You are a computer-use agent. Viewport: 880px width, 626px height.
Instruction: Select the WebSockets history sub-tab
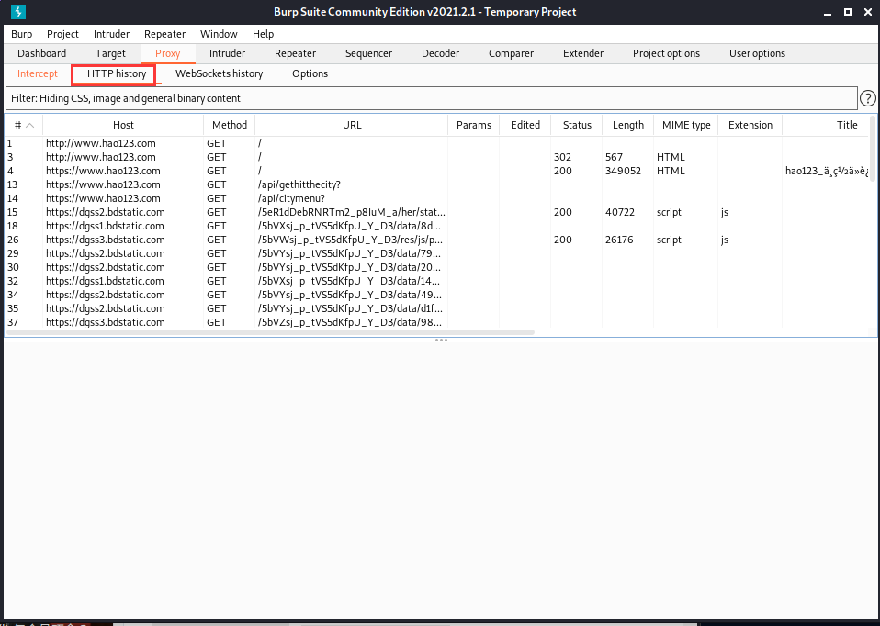219,73
